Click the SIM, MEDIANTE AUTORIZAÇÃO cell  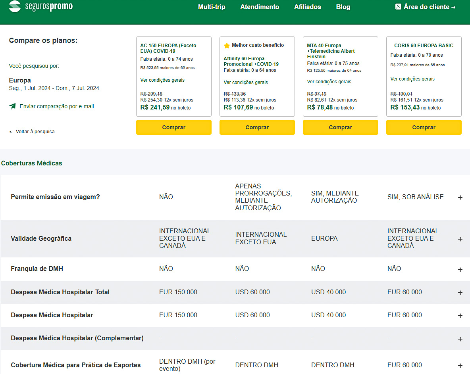tap(335, 197)
